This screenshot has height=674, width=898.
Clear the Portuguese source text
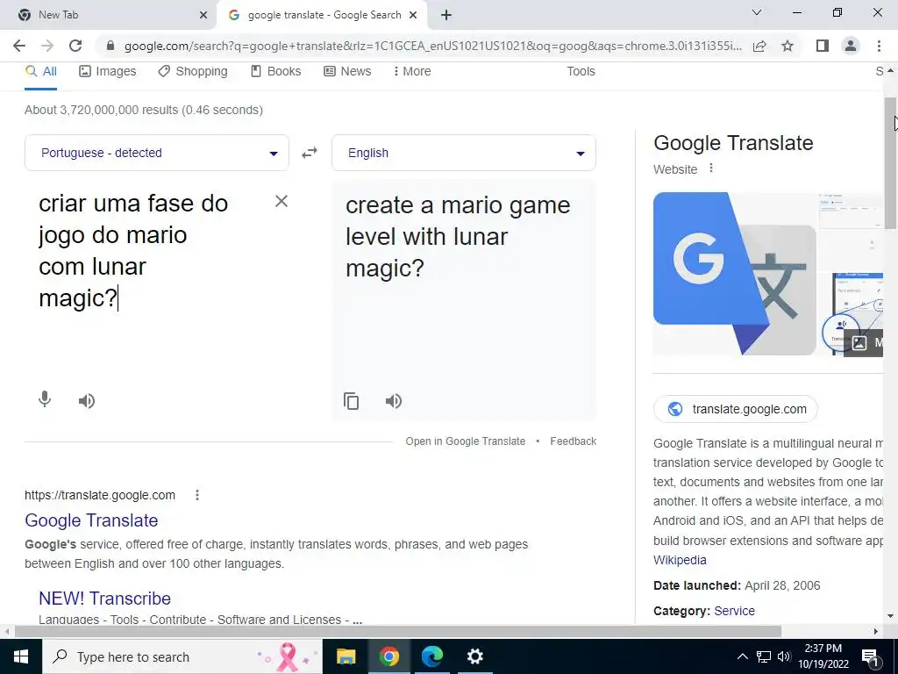pyautogui.click(x=282, y=201)
